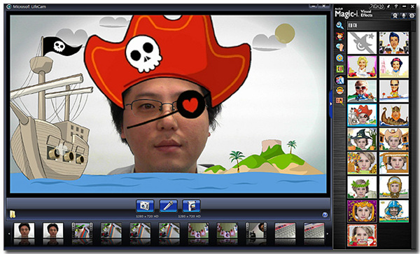Disable effects with the crossed wizard hat tile
The height and width of the screenshot is (254, 420).
(362, 43)
